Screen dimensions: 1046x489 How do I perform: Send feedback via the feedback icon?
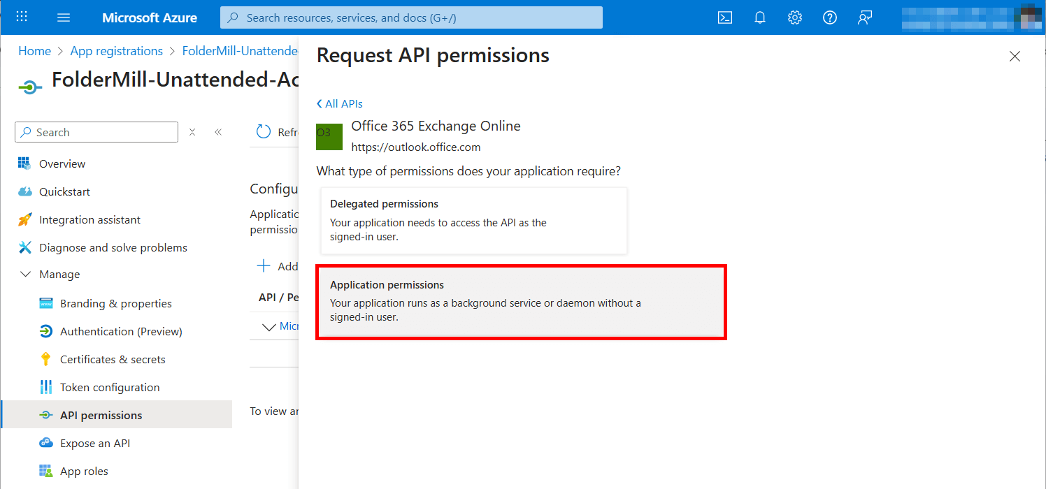coord(865,17)
